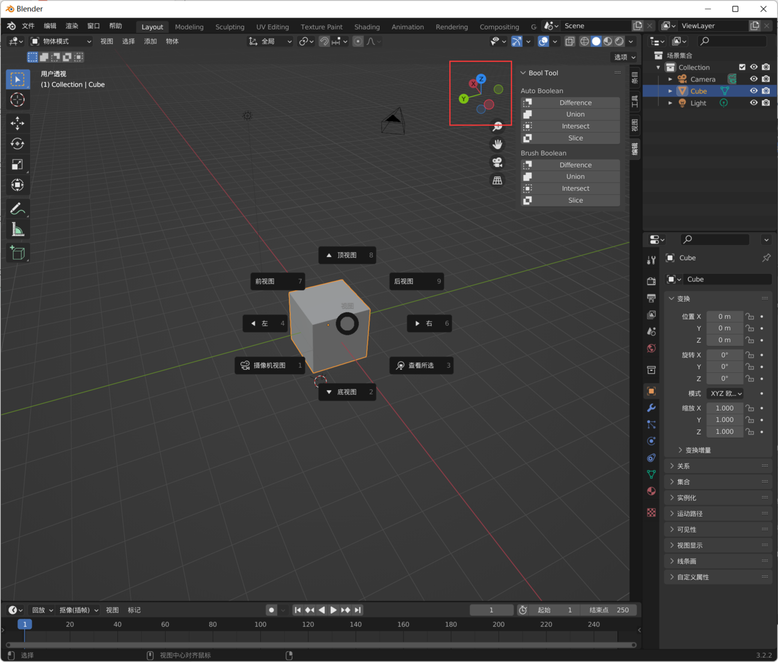Switch to the Shading workspace tab

(367, 26)
